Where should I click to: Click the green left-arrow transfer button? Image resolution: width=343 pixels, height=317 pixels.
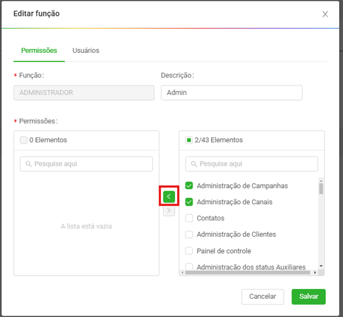169,196
